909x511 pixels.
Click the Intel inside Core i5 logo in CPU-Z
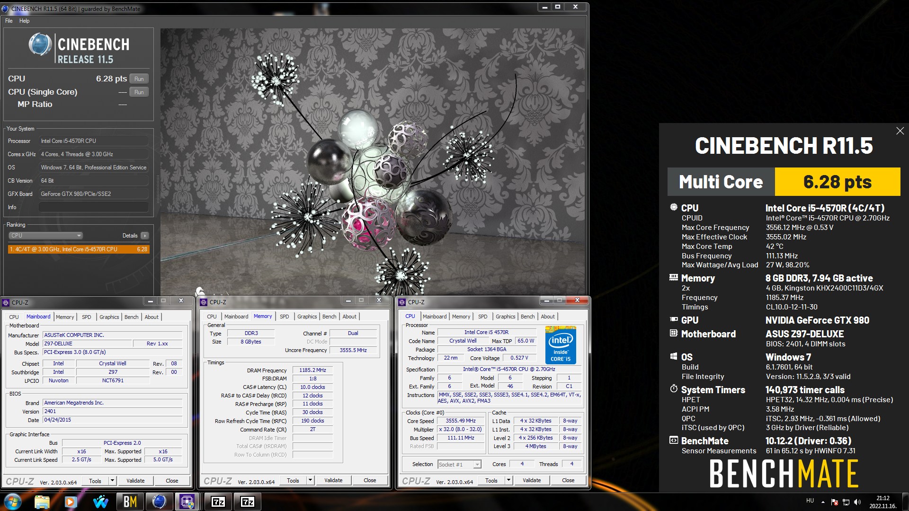click(561, 344)
